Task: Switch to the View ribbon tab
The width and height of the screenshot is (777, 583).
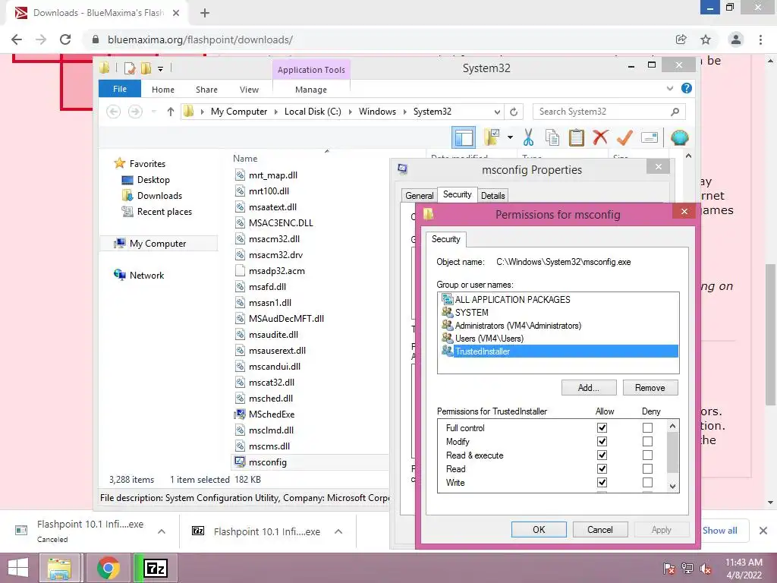Action: [x=249, y=90]
